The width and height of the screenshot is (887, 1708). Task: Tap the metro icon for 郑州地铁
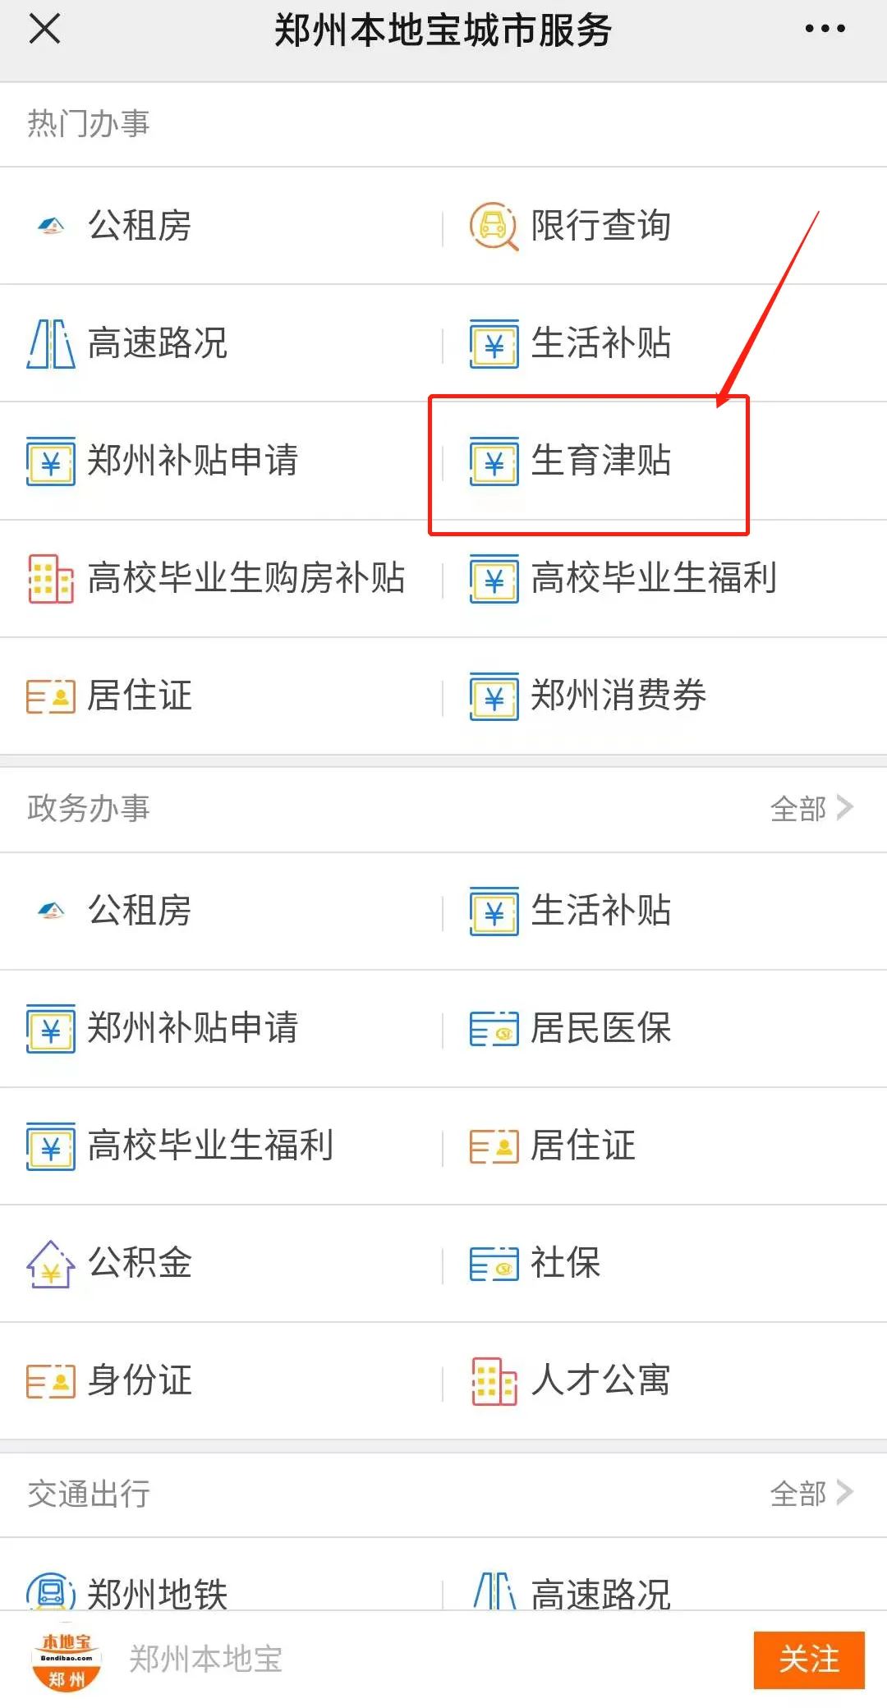pyautogui.click(x=51, y=1591)
